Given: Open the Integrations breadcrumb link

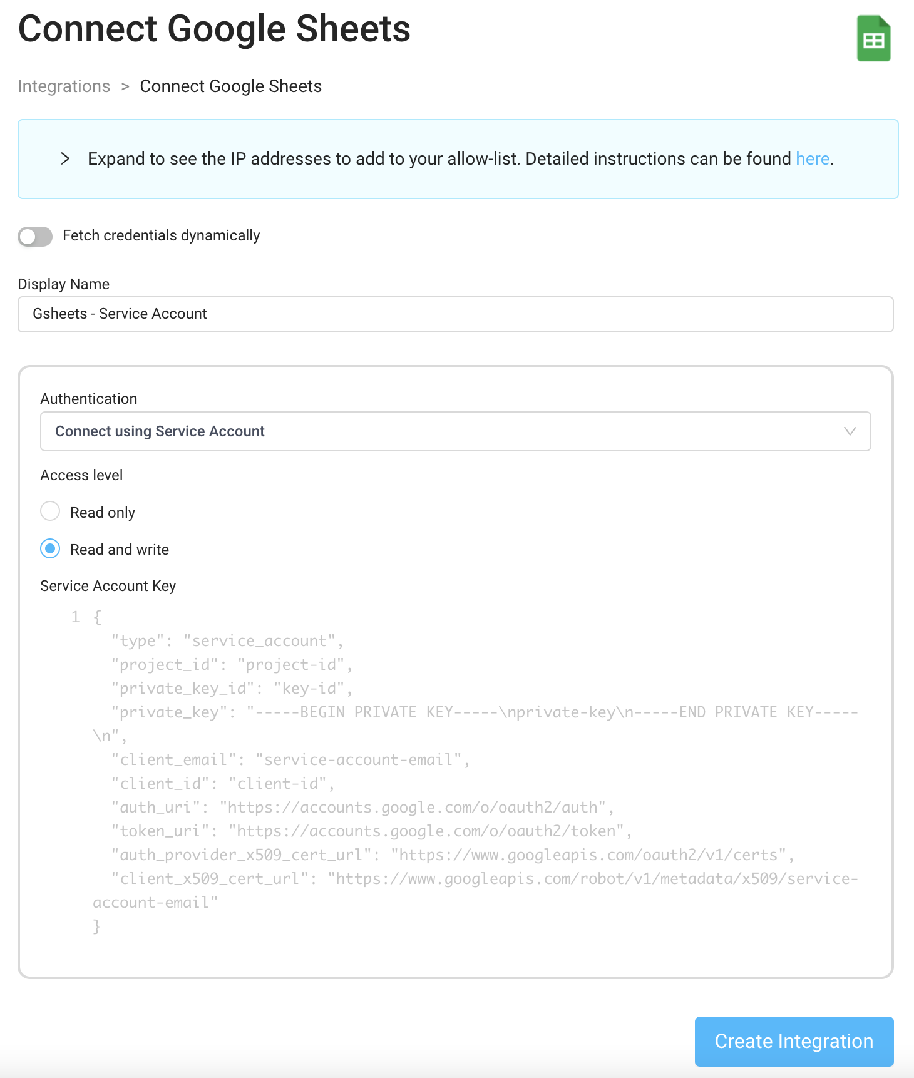Looking at the screenshot, I should (63, 86).
